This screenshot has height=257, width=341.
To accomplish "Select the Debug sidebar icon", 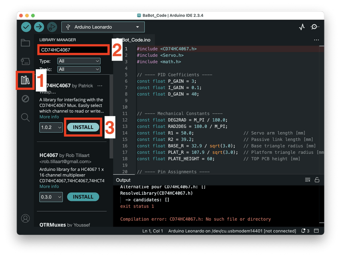I will tap(25, 99).
